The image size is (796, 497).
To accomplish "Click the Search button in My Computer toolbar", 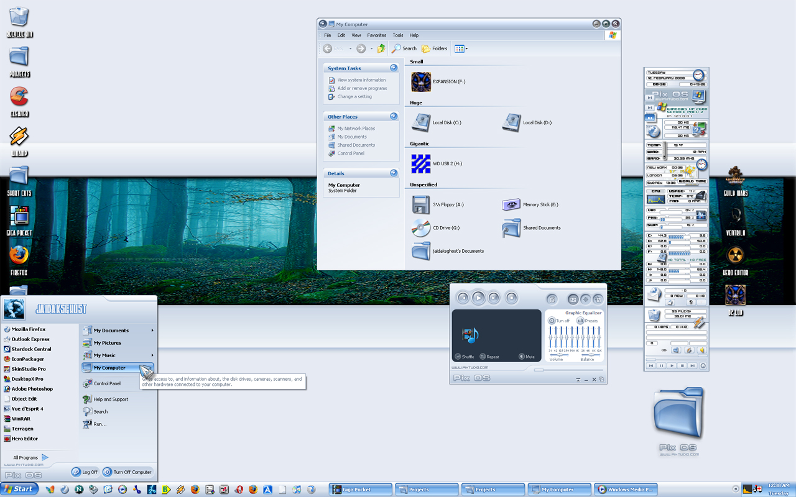I will tap(404, 48).
